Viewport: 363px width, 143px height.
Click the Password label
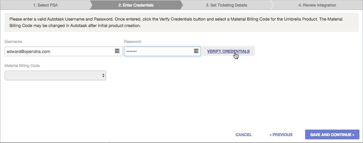point(132,42)
